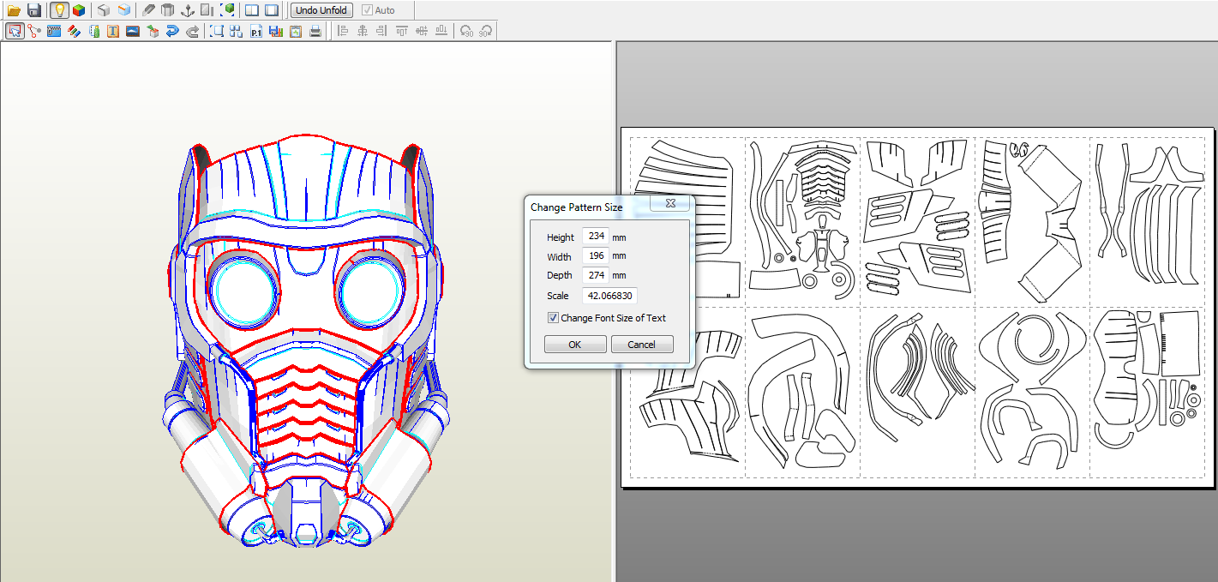1218x582 pixels.
Task: Click the green ruler measure tool icon
Action: [94, 32]
